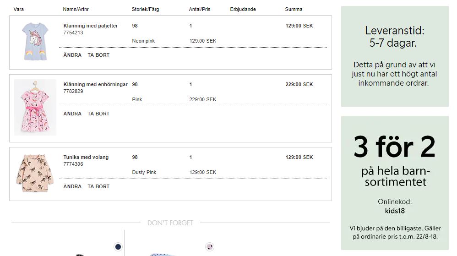The height and width of the screenshot is (256, 457).
Task: Select the pink dotted color swatch
Action: (210, 247)
